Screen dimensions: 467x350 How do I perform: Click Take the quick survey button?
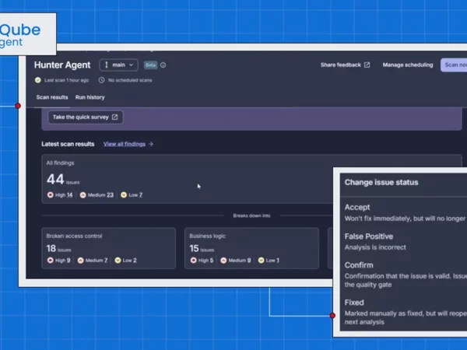[86, 117]
